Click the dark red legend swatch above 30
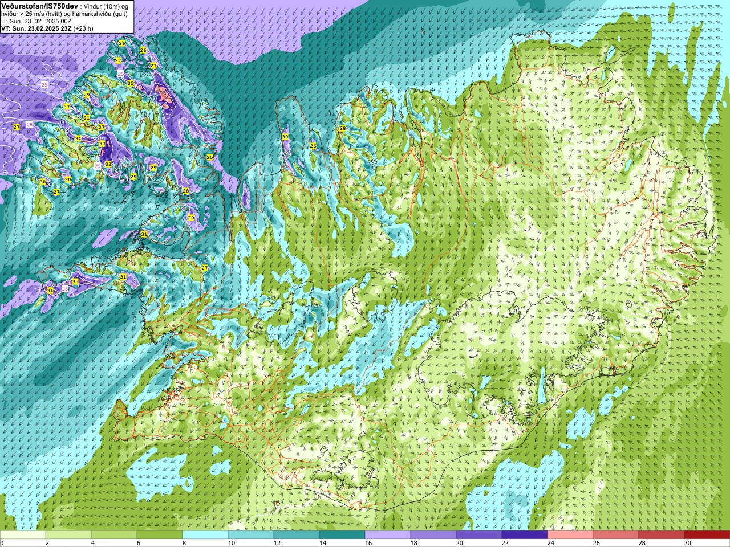Image resolution: width=730 pixels, height=547 pixels. pos(707,534)
